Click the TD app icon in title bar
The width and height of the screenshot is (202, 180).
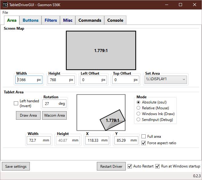coord(5,5)
